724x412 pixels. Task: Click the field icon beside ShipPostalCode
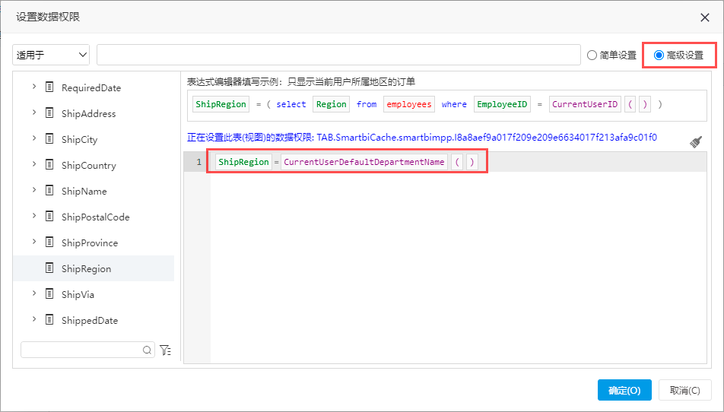pyautogui.click(x=49, y=217)
